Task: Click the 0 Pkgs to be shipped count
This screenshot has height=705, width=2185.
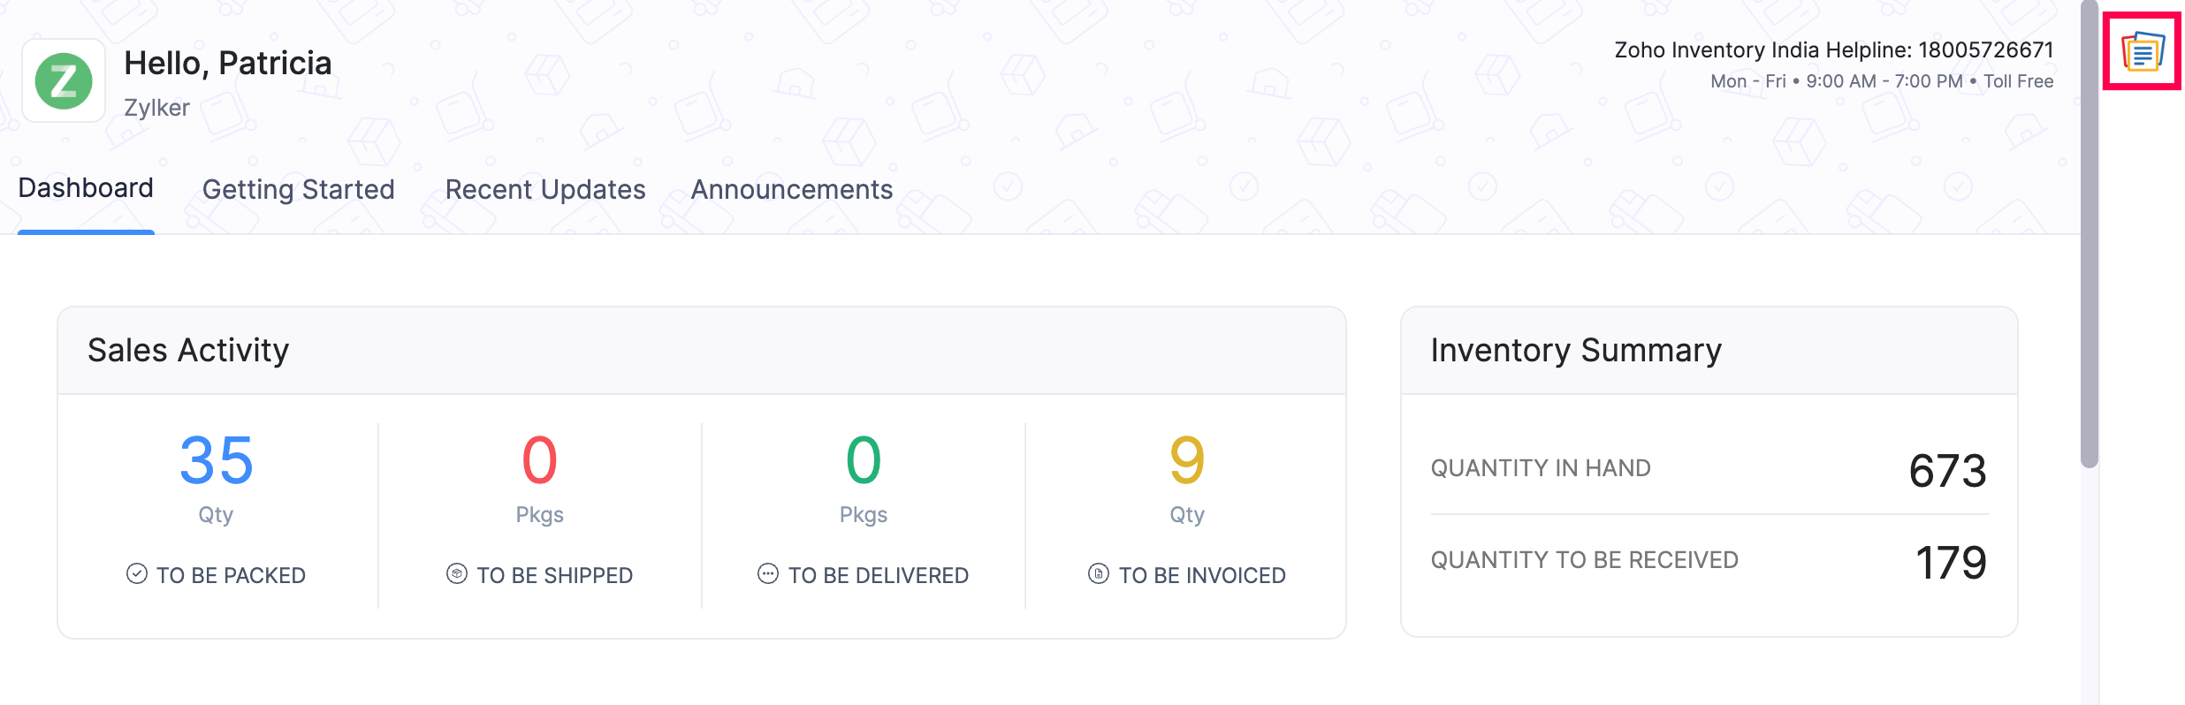Action: 539,460
